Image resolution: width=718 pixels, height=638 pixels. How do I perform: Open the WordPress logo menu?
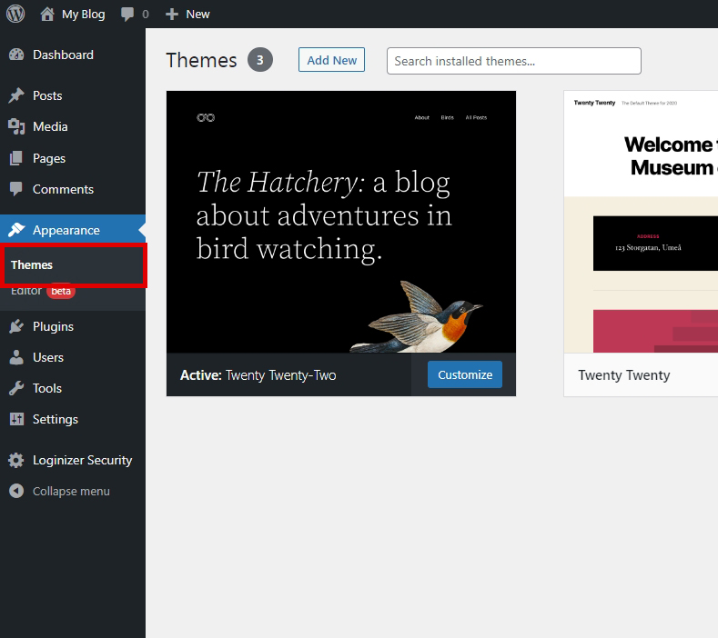pyautogui.click(x=15, y=14)
